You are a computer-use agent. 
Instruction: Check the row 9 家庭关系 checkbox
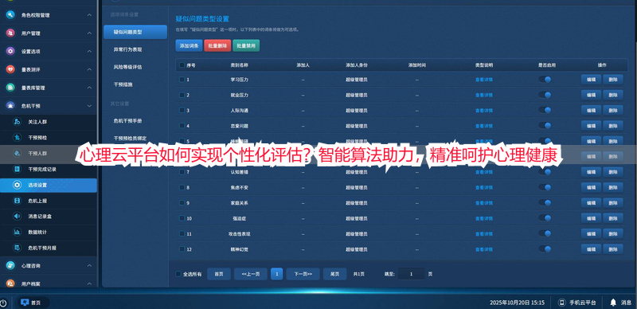click(x=182, y=203)
